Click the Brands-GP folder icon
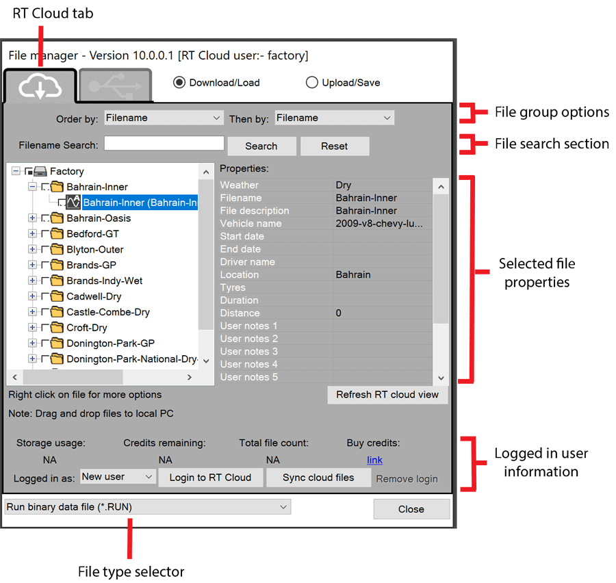Screen dimensions: 616x583 pos(57,265)
